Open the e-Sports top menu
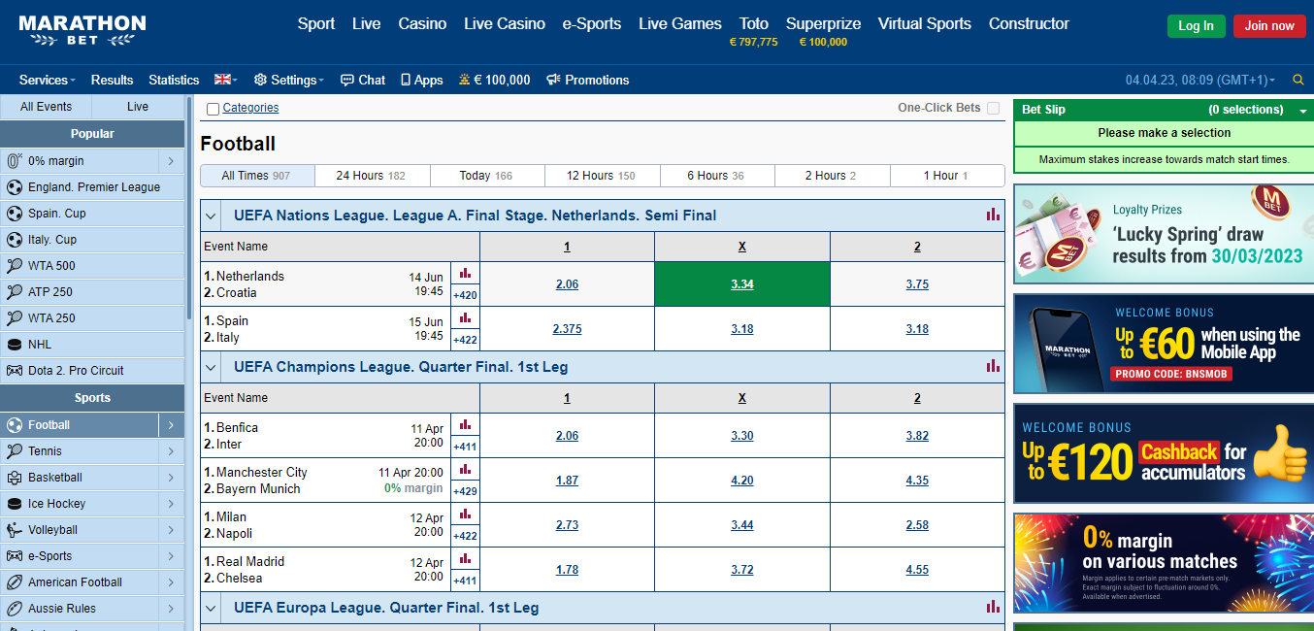Image resolution: width=1314 pixels, height=631 pixels. [592, 23]
